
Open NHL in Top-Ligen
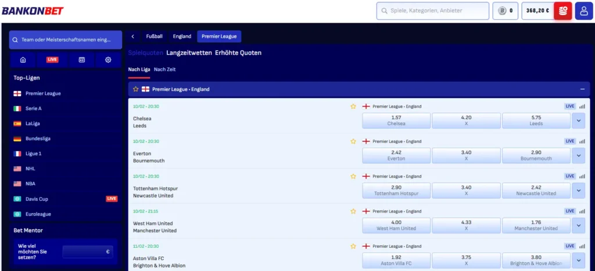pos(65,169)
